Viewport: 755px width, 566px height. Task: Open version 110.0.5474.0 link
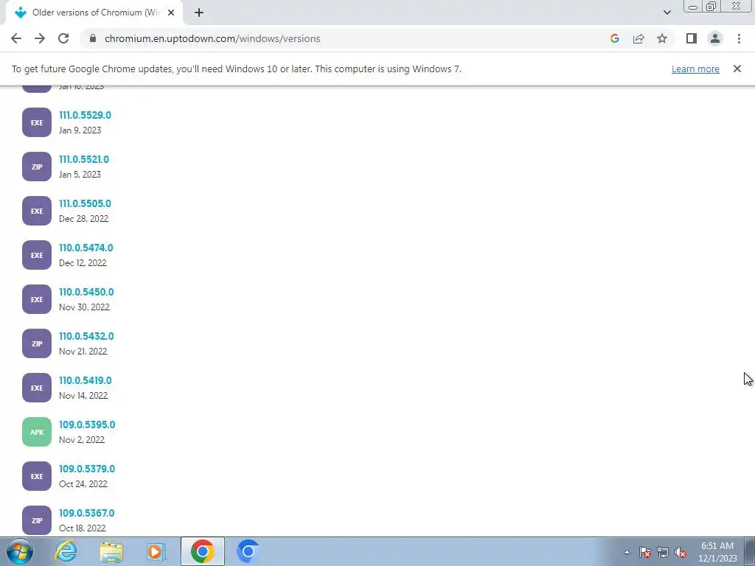[86, 248]
